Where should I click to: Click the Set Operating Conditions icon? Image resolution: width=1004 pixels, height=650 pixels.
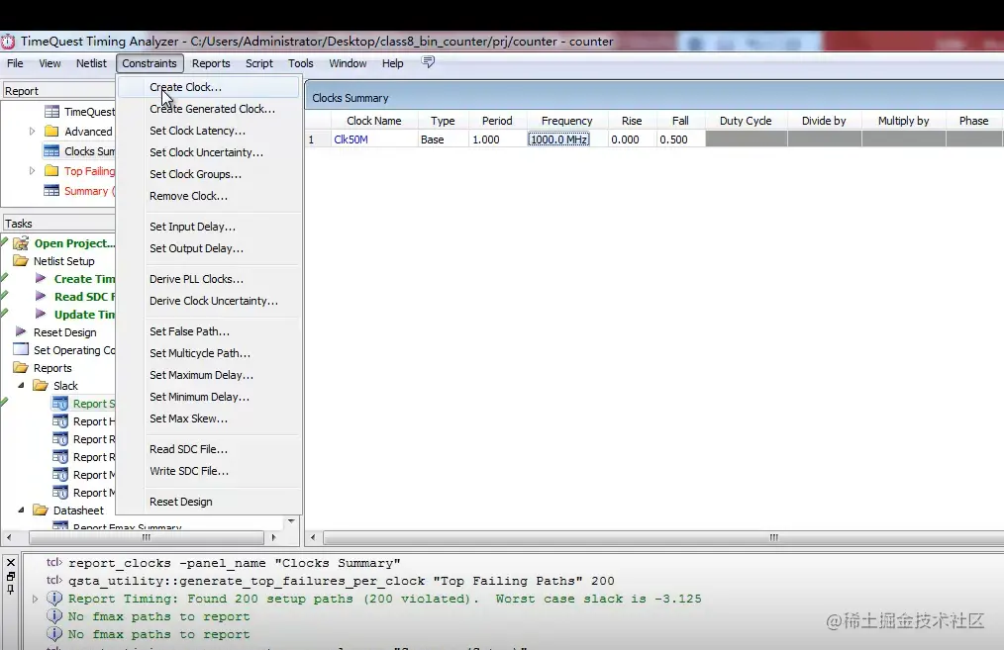pyautogui.click(x=21, y=349)
